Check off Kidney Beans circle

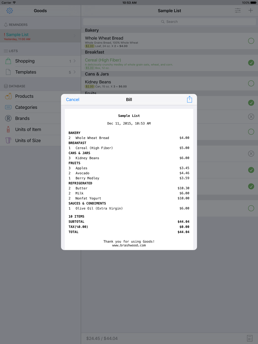coord(251,83)
